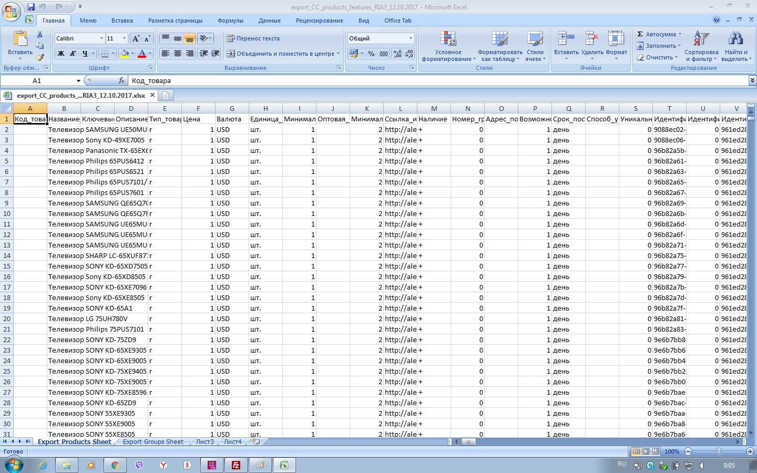The width and height of the screenshot is (757, 473).
Task: Open the Формулы ribbon tab
Action: [230, 20]
